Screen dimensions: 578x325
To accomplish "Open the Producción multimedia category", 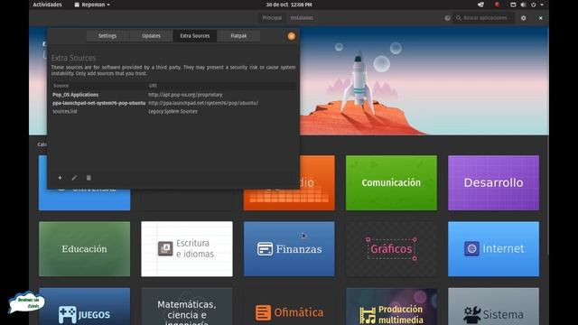I will [x=391, y=307].
